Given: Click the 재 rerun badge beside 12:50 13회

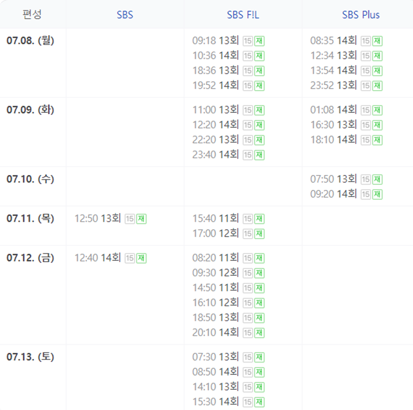Looking at the screenshot, I should (141, 219).
